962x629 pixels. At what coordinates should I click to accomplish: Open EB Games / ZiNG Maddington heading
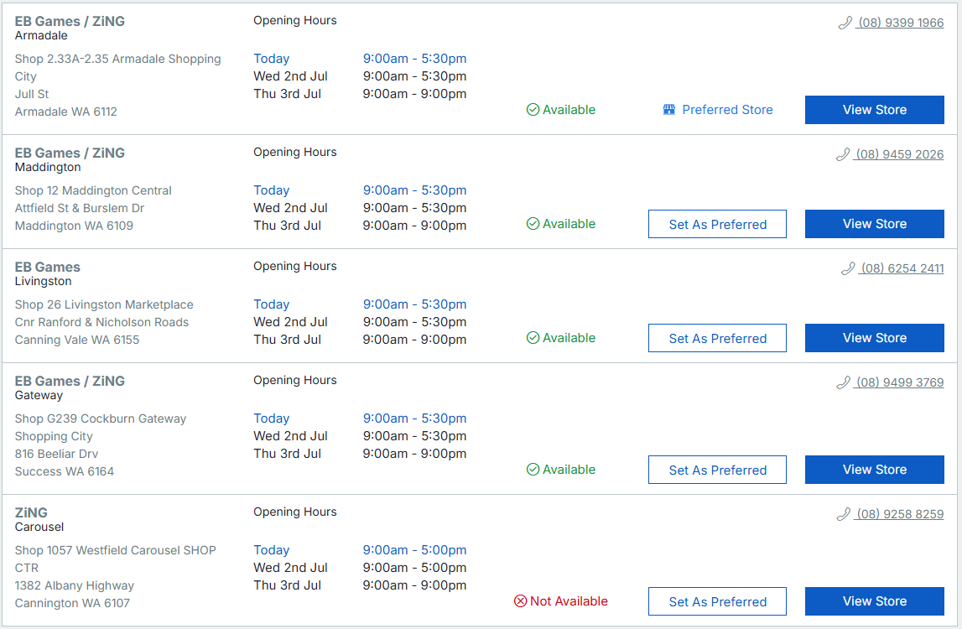tap(70, 153)
